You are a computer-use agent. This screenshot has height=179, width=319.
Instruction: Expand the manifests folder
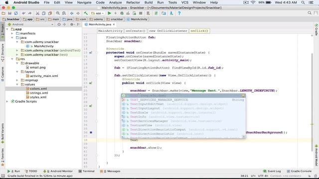(12, 33)
